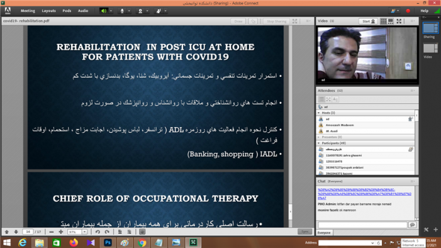Viewport: 441px width, 248px height.
Task: Click the Start webcam button in Video pod
Action: click(x=368, y=21)
